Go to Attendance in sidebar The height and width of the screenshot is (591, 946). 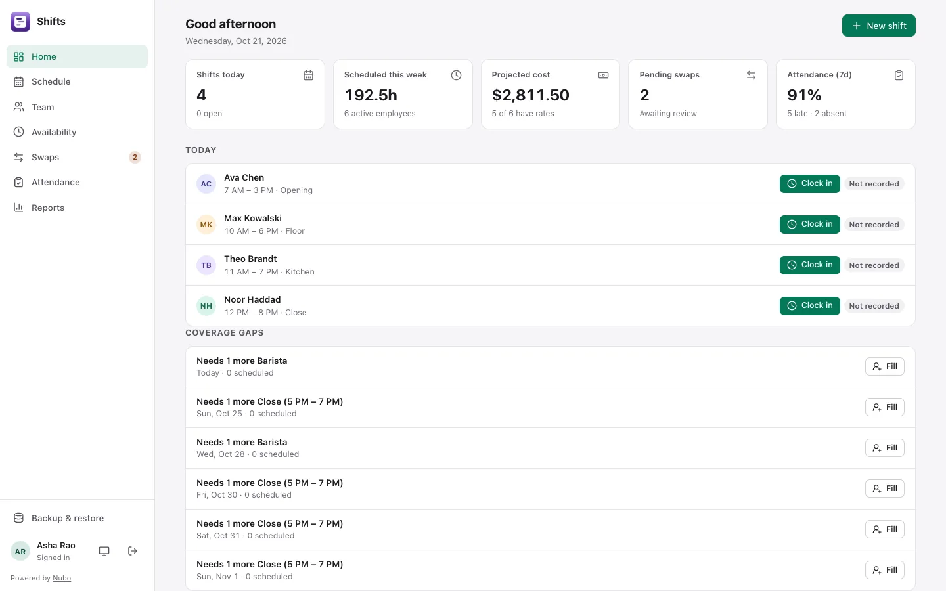click(x=77, y=182)
